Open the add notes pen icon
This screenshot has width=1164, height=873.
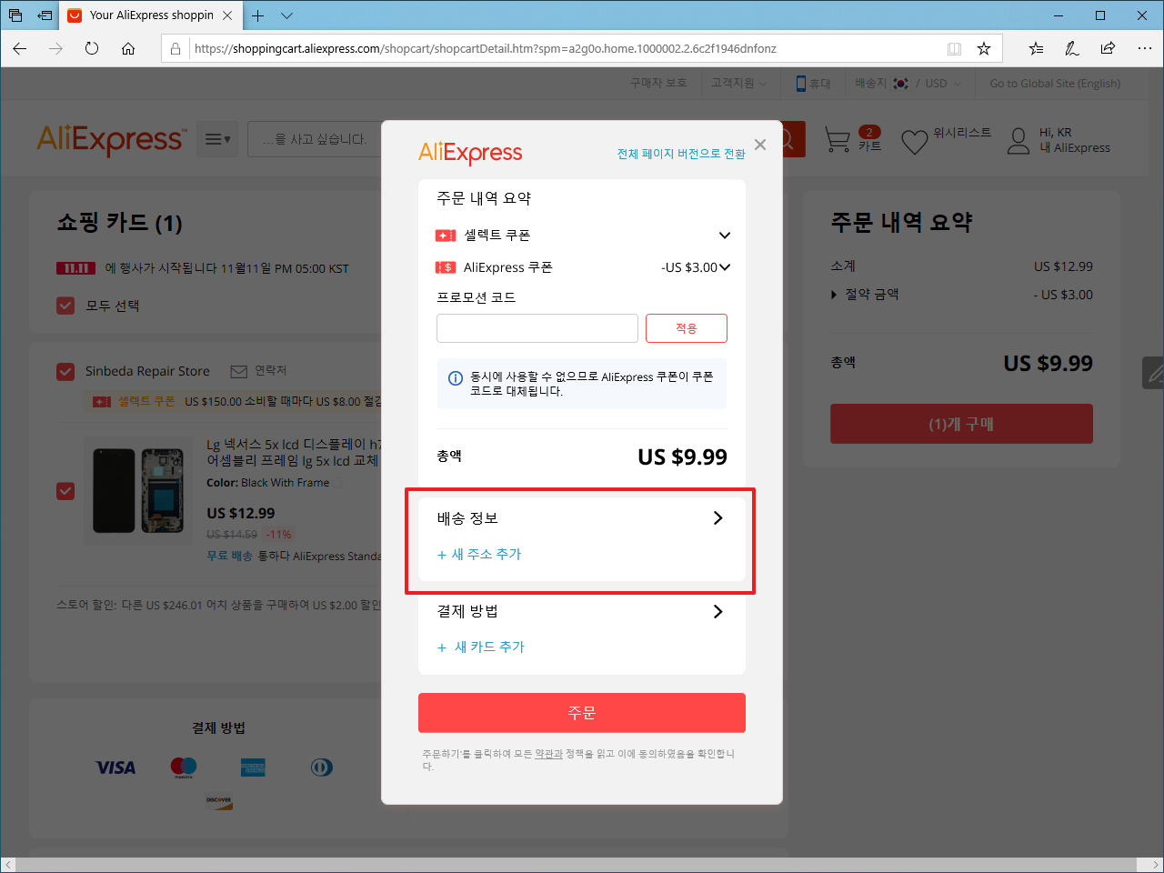point(1072,48)
